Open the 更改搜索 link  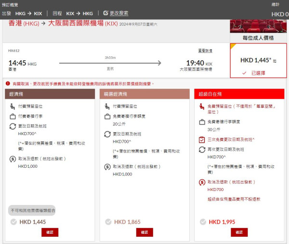pyautogui.click(x=119, y=14)
